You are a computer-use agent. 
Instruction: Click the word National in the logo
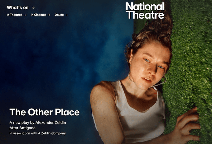pyautogui.click(x=145, y=6)
